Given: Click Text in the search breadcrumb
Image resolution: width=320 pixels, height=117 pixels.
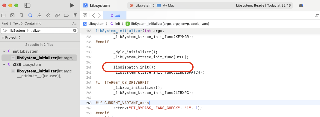Looking at the screenshot, I should (x=16, y=23).
